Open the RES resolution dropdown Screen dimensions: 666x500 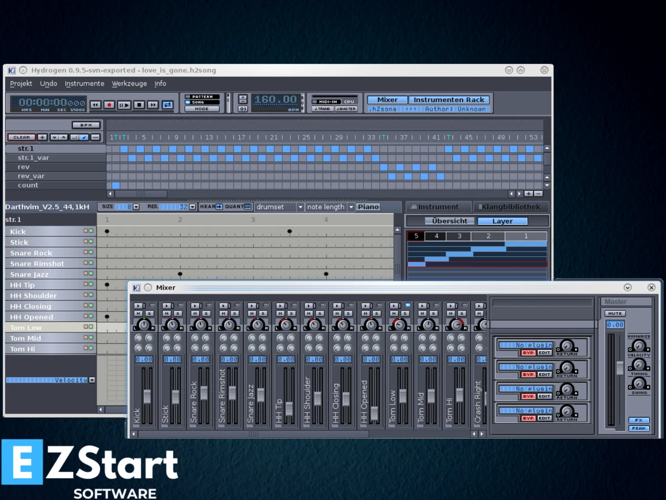[x=193, y=207]
